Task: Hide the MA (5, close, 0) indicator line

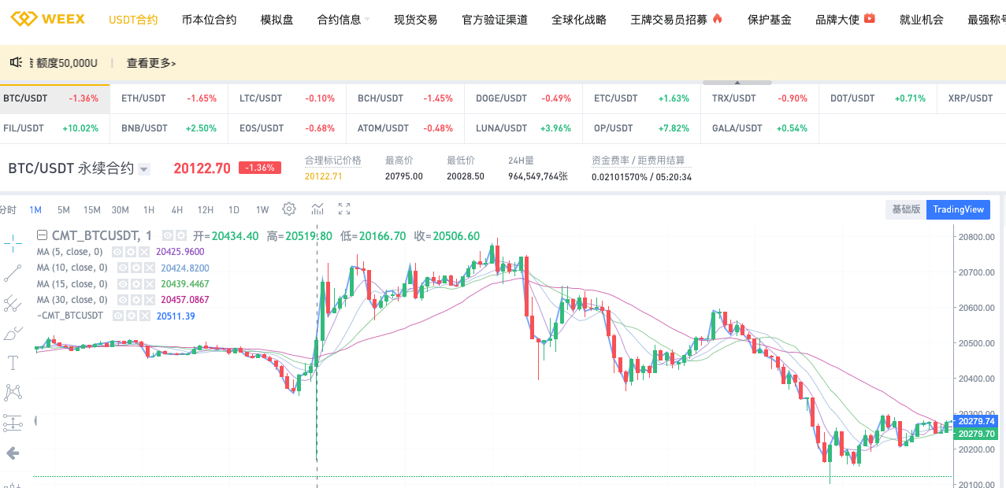Action: click(x=117, y=252)
